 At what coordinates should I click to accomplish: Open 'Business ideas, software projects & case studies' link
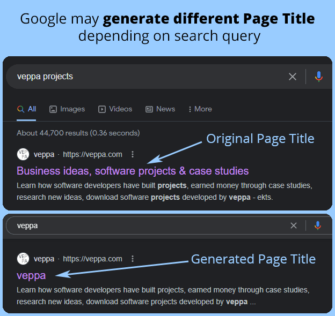tap(133, 171)
